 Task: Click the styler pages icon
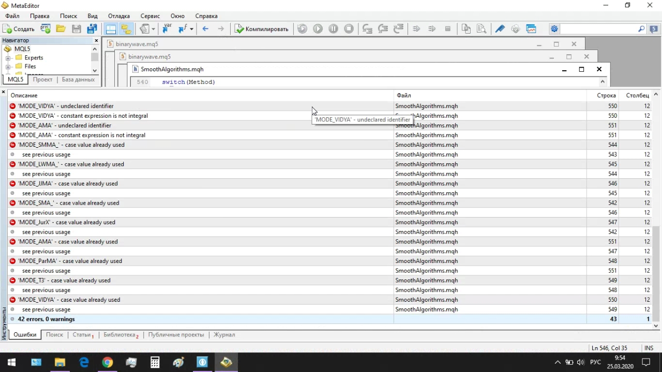145,29
